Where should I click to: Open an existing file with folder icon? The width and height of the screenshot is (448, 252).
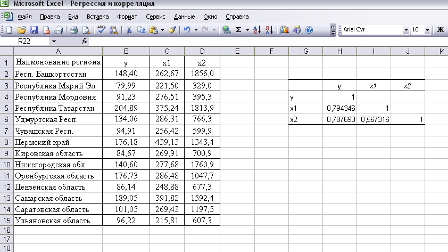click(22, 30)
